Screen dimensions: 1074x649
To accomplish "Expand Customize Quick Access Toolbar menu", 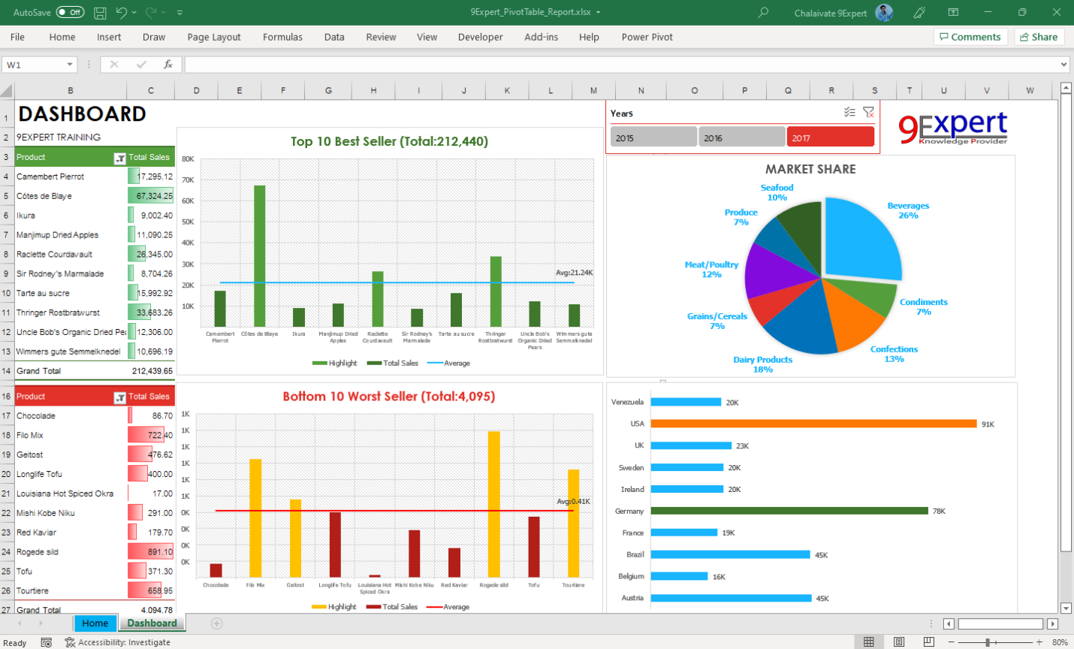I will click(x=179, y=12).
